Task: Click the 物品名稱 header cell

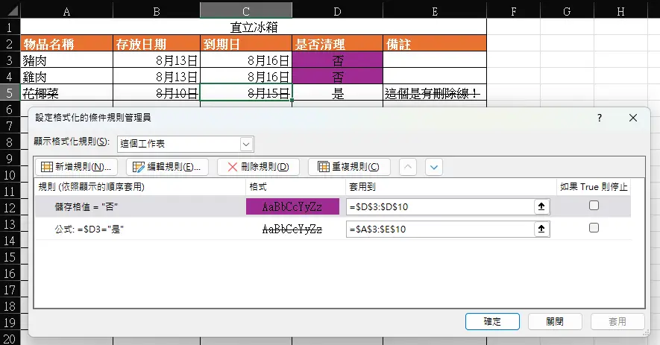Action: [66, 44]
